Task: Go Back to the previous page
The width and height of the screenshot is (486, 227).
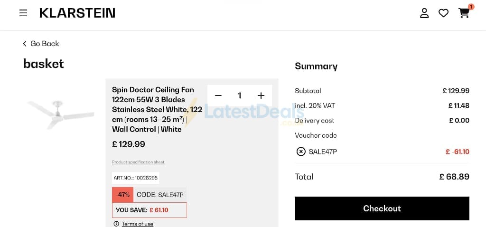Action: (41, 44)
